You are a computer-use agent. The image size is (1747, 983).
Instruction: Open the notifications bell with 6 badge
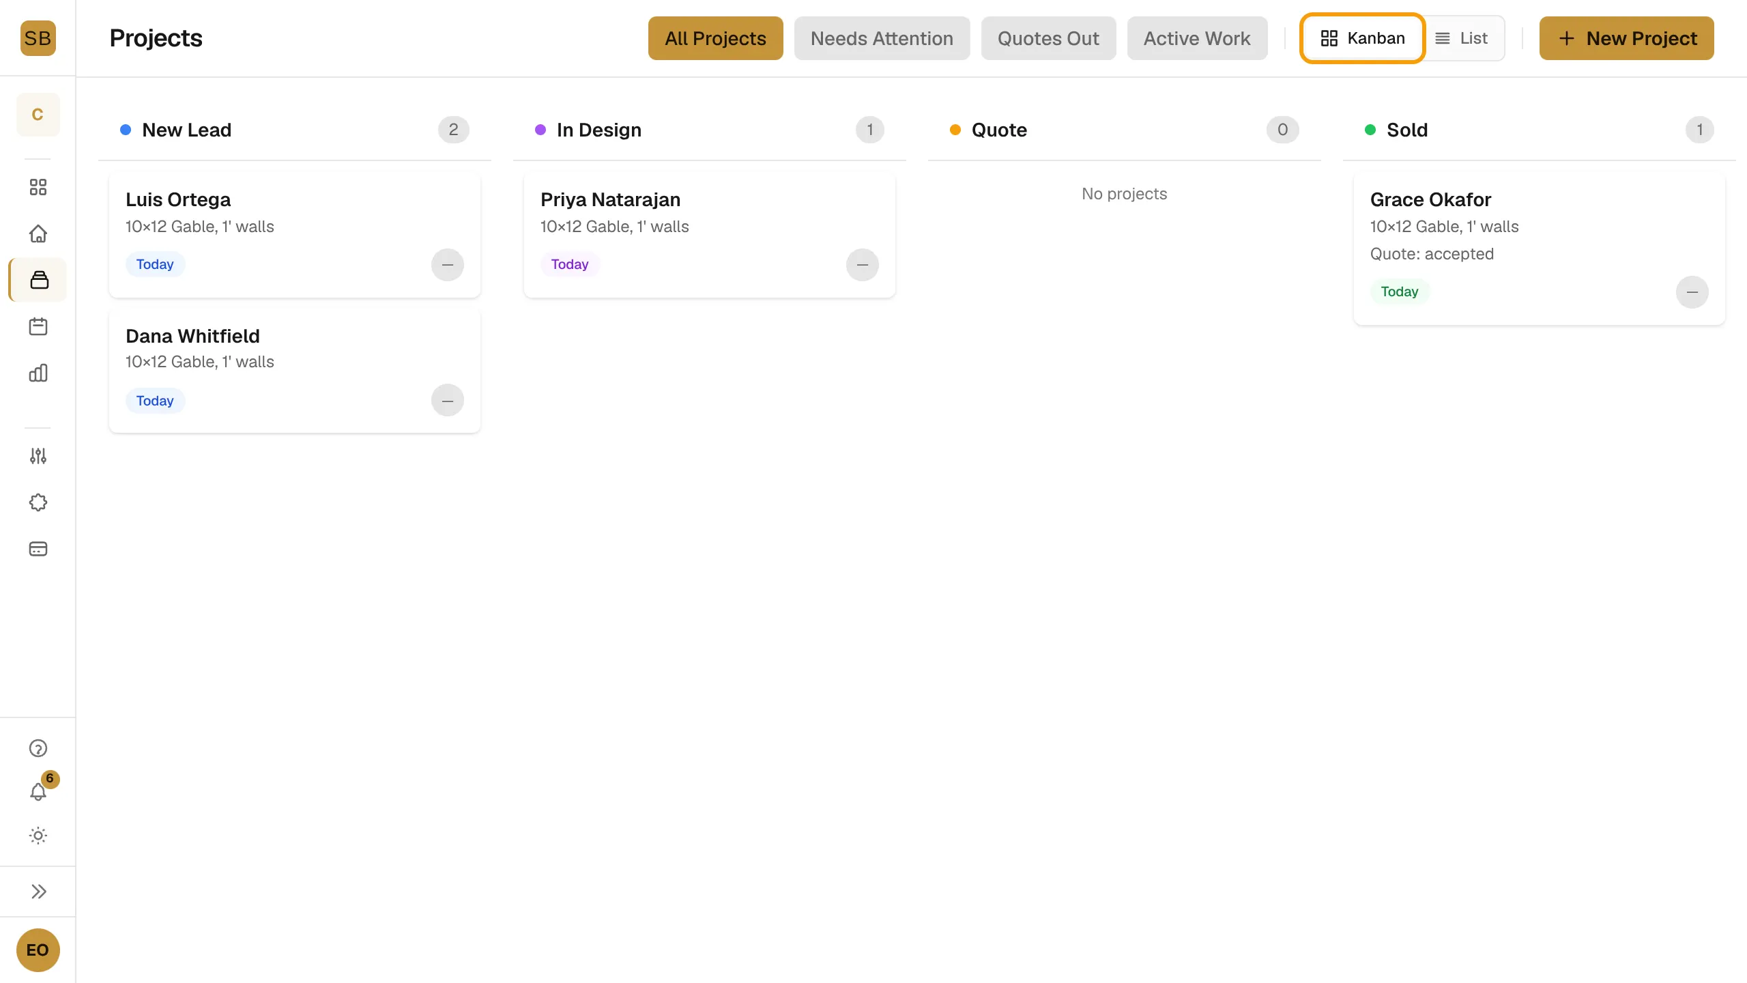[x=38, y=792]
